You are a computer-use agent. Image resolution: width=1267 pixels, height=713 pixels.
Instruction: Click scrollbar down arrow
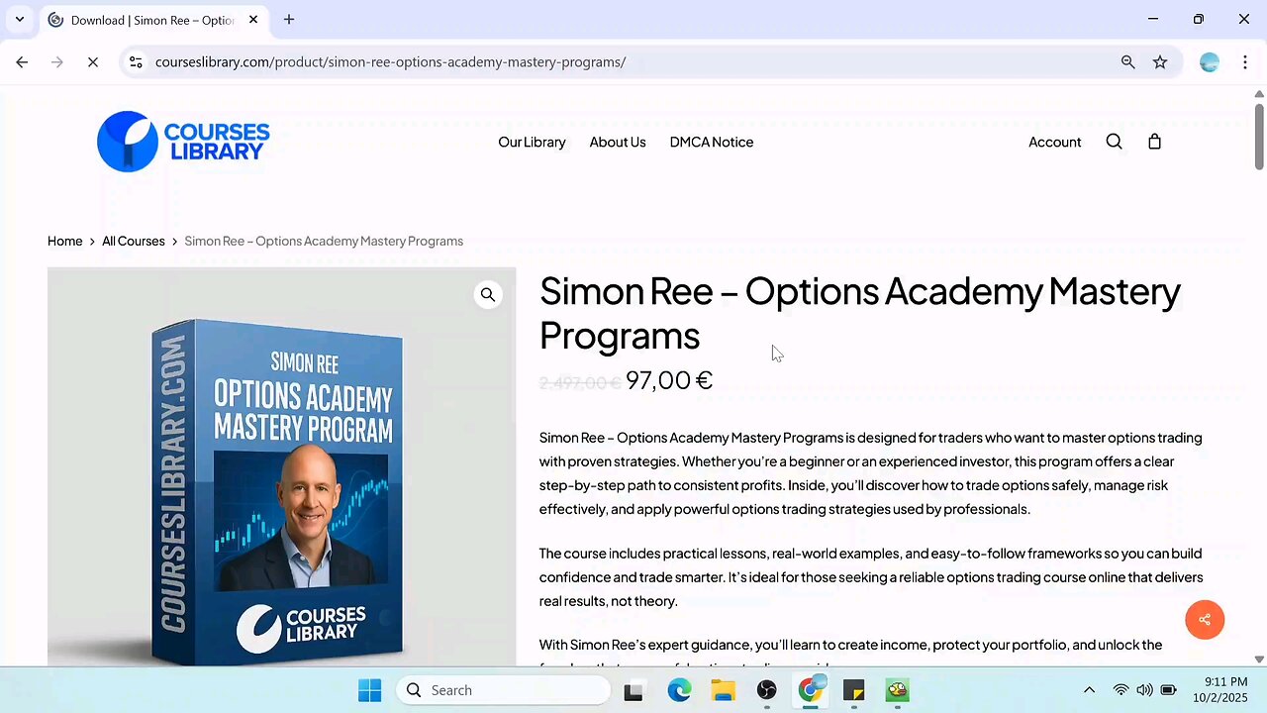[x=1259, y=660]
